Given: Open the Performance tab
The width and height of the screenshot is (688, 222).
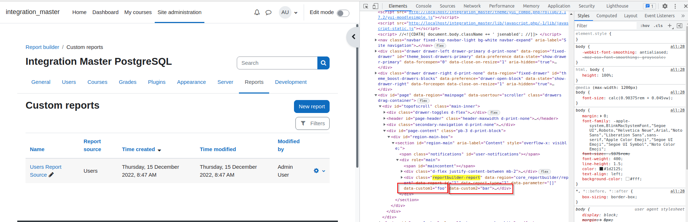Looking at the screenshot, I should click(x=502, y=6).
